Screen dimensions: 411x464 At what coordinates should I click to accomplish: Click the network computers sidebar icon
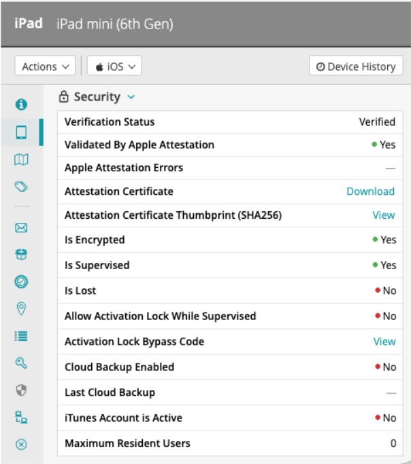[x=21, y=417]
